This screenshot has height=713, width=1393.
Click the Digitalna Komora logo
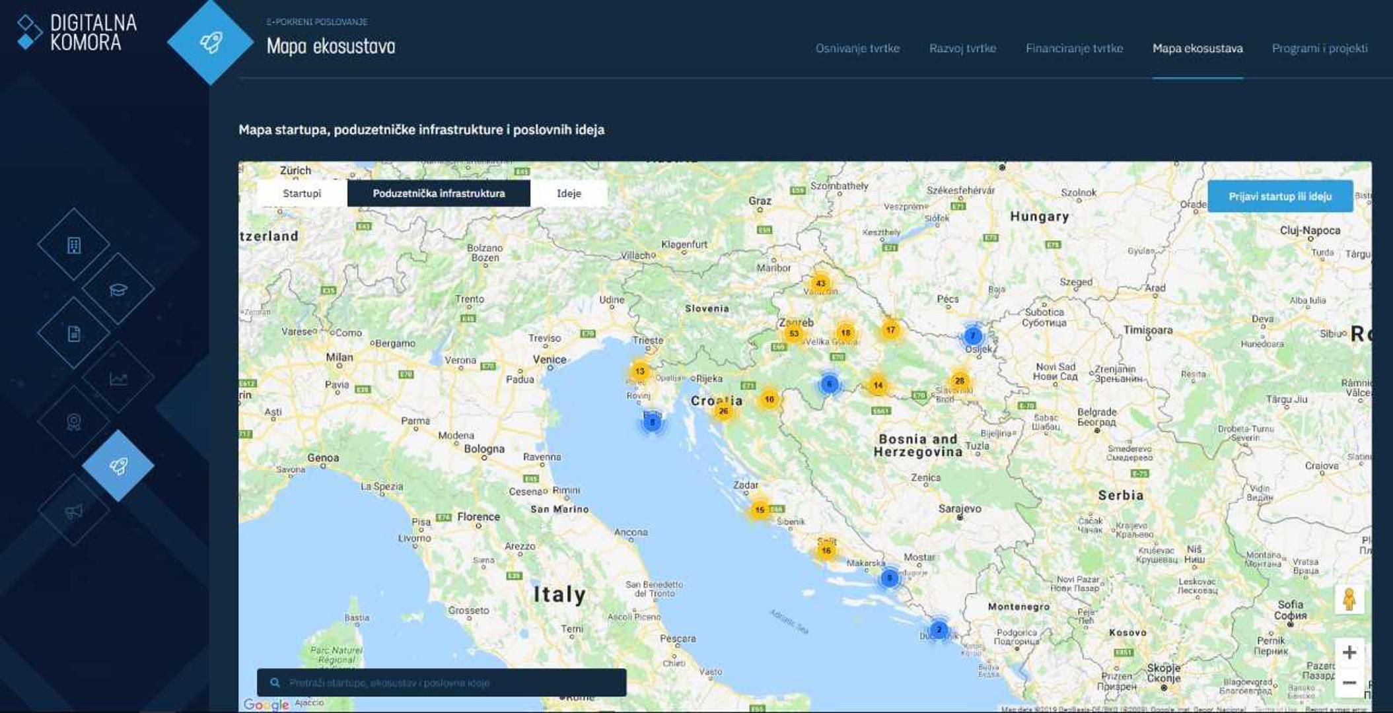click(x=77, y=32)
